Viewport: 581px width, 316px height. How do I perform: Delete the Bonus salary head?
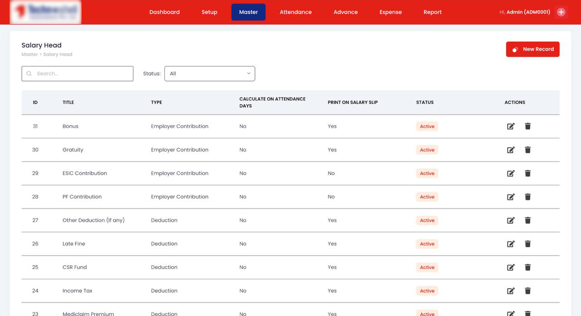(x=527, y=126)
